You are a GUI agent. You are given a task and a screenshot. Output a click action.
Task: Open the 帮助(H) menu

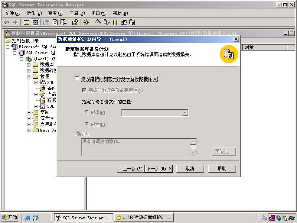(x=120, y=13)
